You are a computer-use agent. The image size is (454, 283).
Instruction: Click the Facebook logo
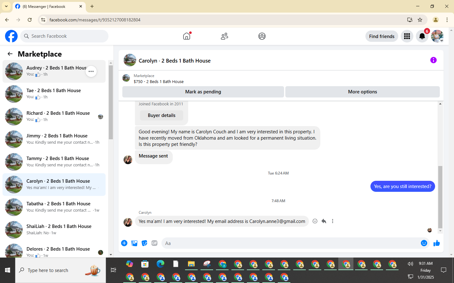coord(11,36)
